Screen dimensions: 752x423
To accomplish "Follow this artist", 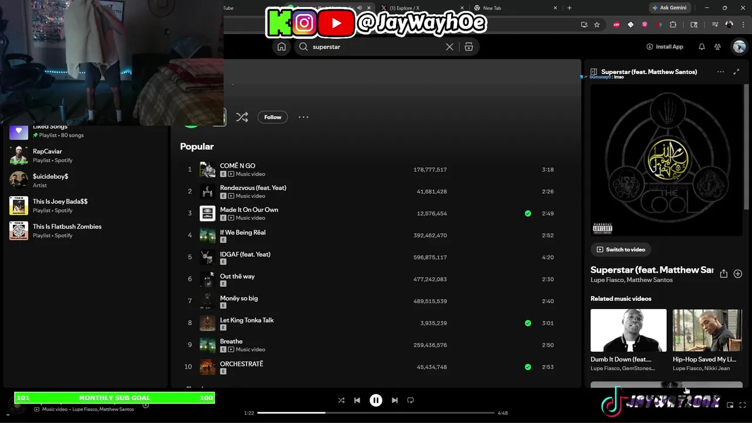I will click(273, 117).
